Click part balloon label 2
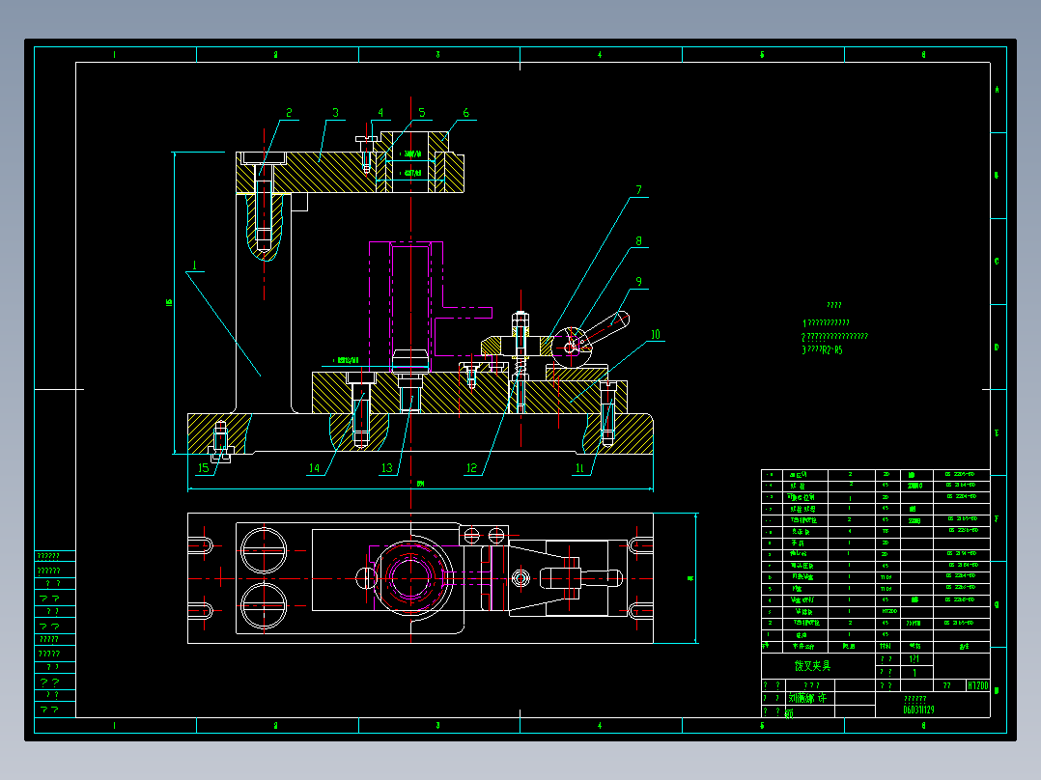Image resolution: width=1041 pixels, height=780 pixels. point(289,113)
